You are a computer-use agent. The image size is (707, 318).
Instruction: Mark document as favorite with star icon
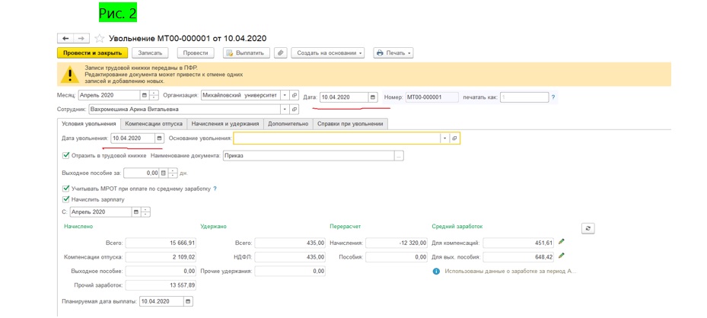point(100,38)
